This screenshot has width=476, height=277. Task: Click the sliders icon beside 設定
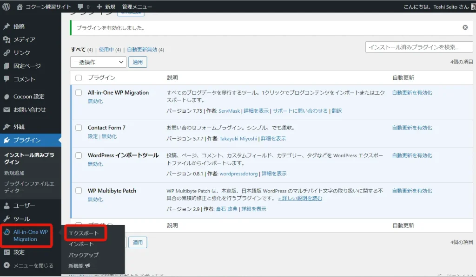coord(7,252)
